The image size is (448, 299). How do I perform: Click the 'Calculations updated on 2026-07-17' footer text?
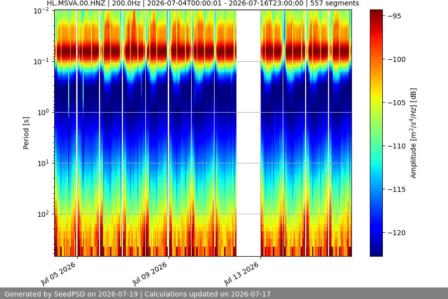pos(208,294)
